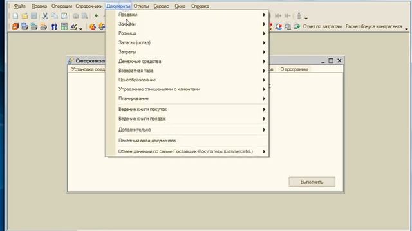Choose 'Пакетный ввод документов' menu item
The height and width of the screenshot is (231, 412).
click(187, 141)
